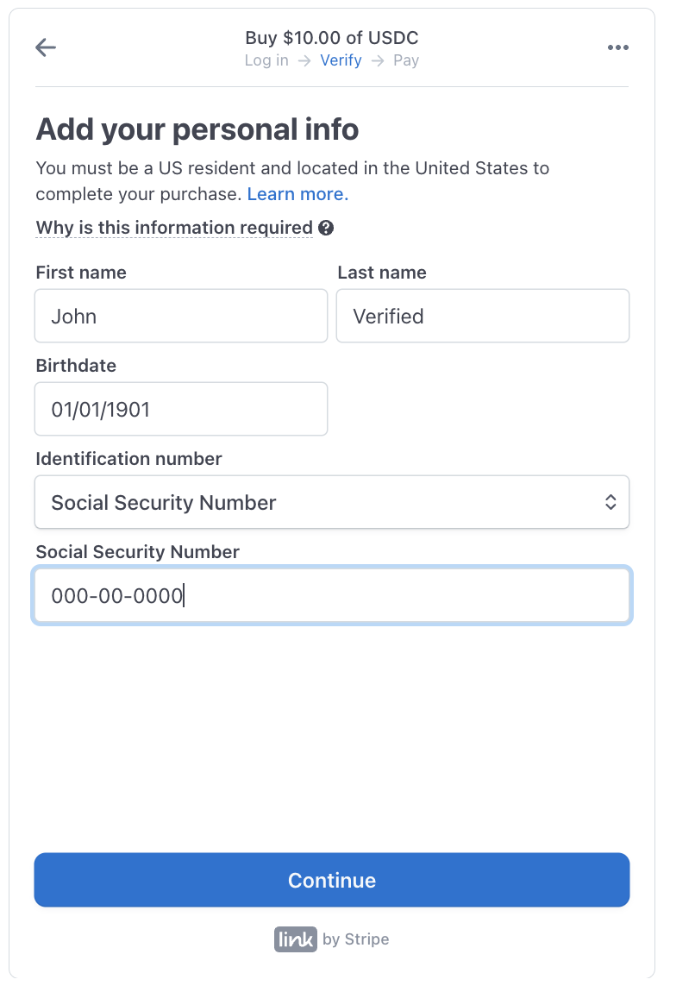Focus the First name field showing John
Image resolution: width=695 pixels, height=992 pixels.
(181, 316)
